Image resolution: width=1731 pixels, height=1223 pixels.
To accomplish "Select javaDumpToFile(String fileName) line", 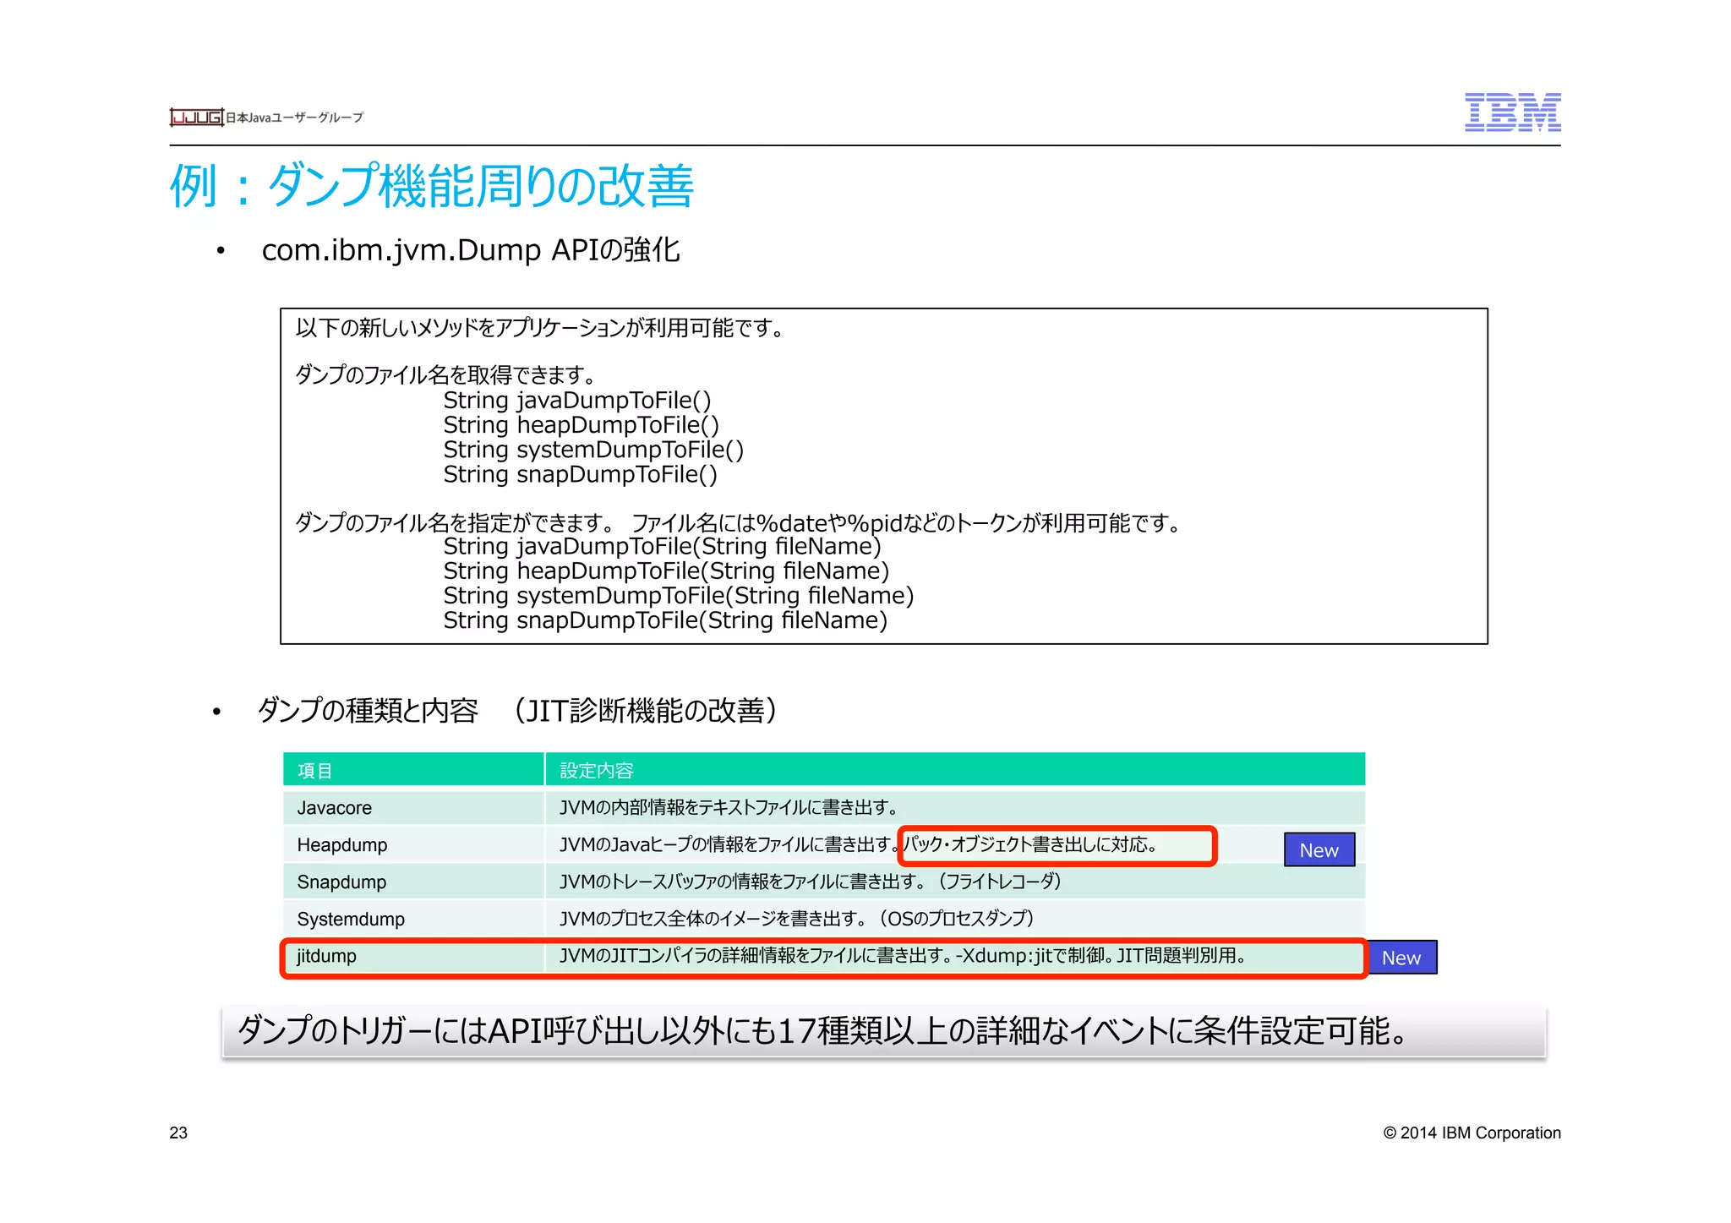I will tap(663, 546).
